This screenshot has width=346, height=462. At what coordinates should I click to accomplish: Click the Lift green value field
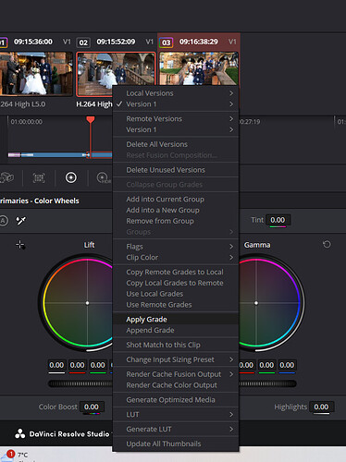tap(98, 365)
